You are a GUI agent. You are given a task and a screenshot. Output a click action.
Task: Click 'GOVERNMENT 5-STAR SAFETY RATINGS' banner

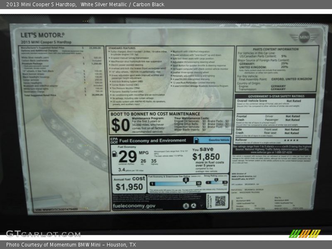276,96
